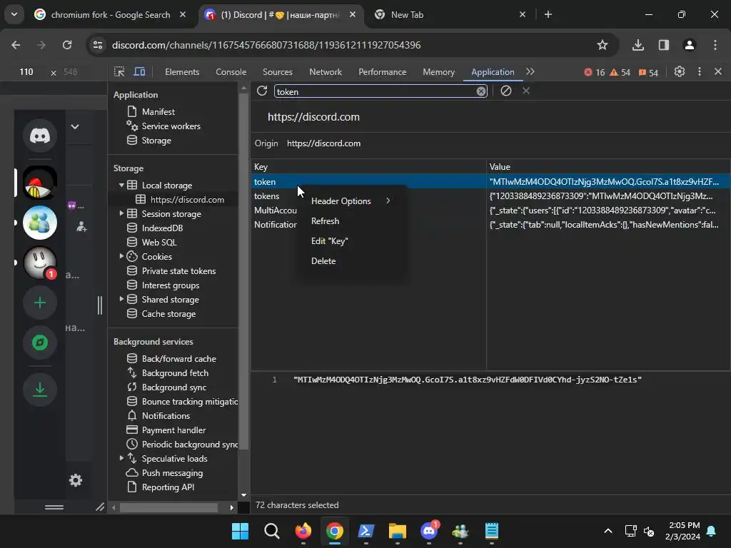This screenshot has height=548, width=731.
Task: Open Windows Start button on taskbar
Action: pos(240,531)
